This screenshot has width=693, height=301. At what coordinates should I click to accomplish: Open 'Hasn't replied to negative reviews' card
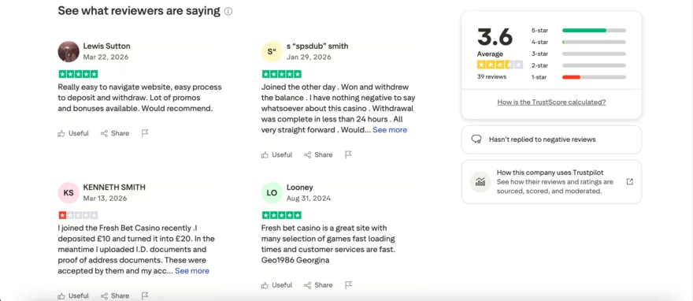[551, 139]
